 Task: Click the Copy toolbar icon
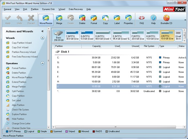105,20
